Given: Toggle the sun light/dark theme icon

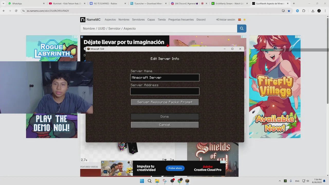Looking at the screenshot, I should click(x=244, y=20).
